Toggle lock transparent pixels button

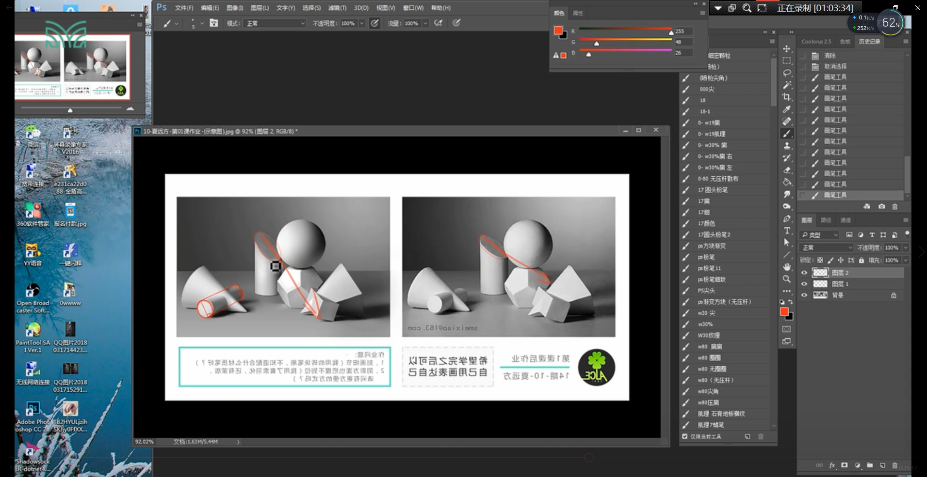820,260
